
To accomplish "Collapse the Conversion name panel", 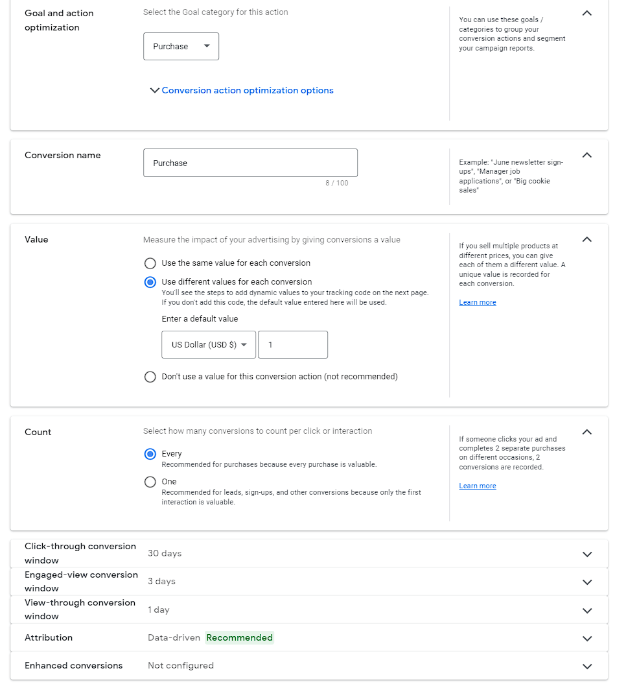I will (x=587, y=155).
